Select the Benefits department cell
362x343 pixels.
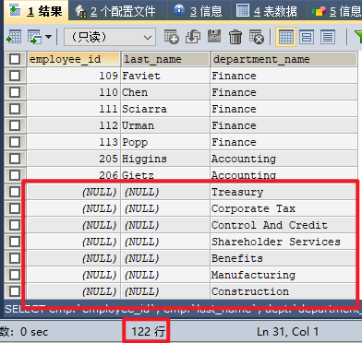(x=284, y=258)
